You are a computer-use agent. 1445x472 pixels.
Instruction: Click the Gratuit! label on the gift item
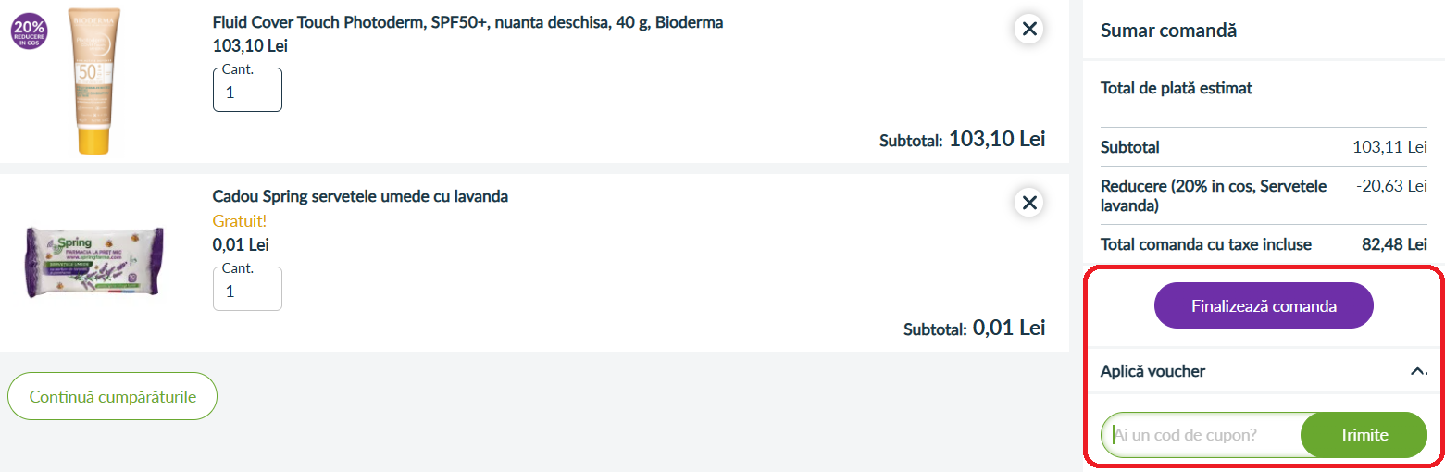239,221
